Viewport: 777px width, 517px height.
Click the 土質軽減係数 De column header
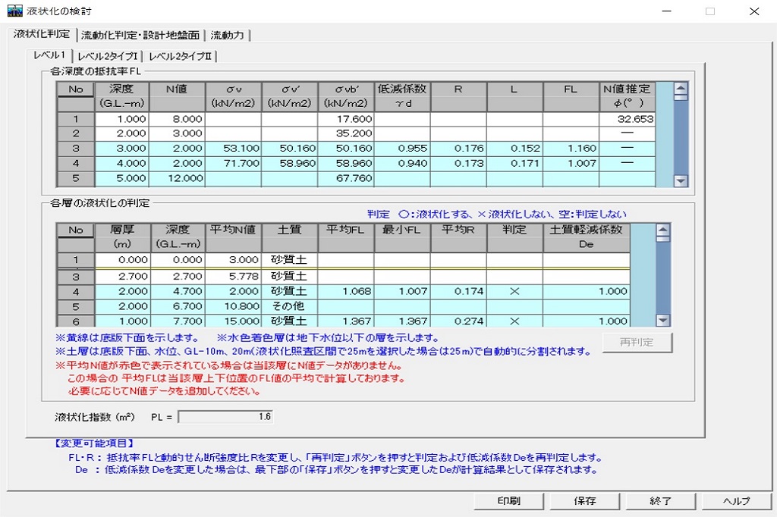coord(587,237)
